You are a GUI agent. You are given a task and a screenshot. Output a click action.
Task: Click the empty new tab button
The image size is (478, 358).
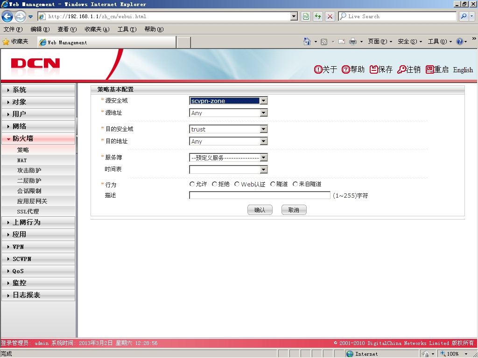click(184, 42)
